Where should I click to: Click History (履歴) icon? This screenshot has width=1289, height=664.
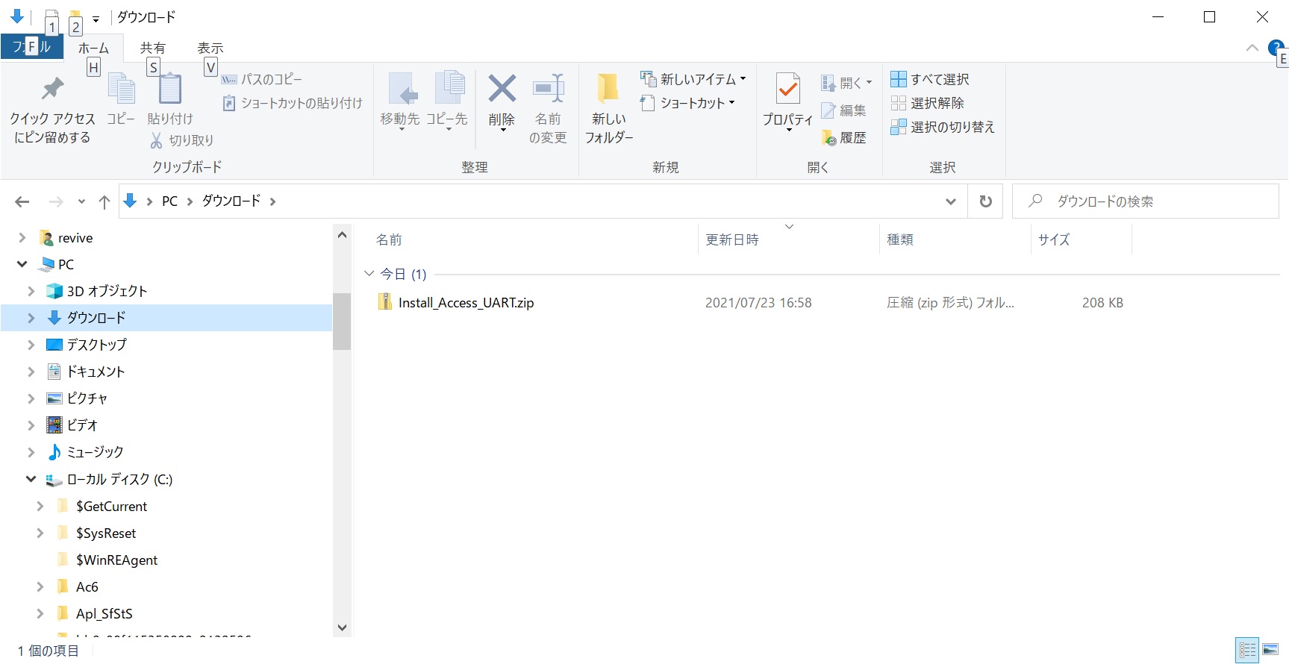pyautogui.click(x=828, y=138)
